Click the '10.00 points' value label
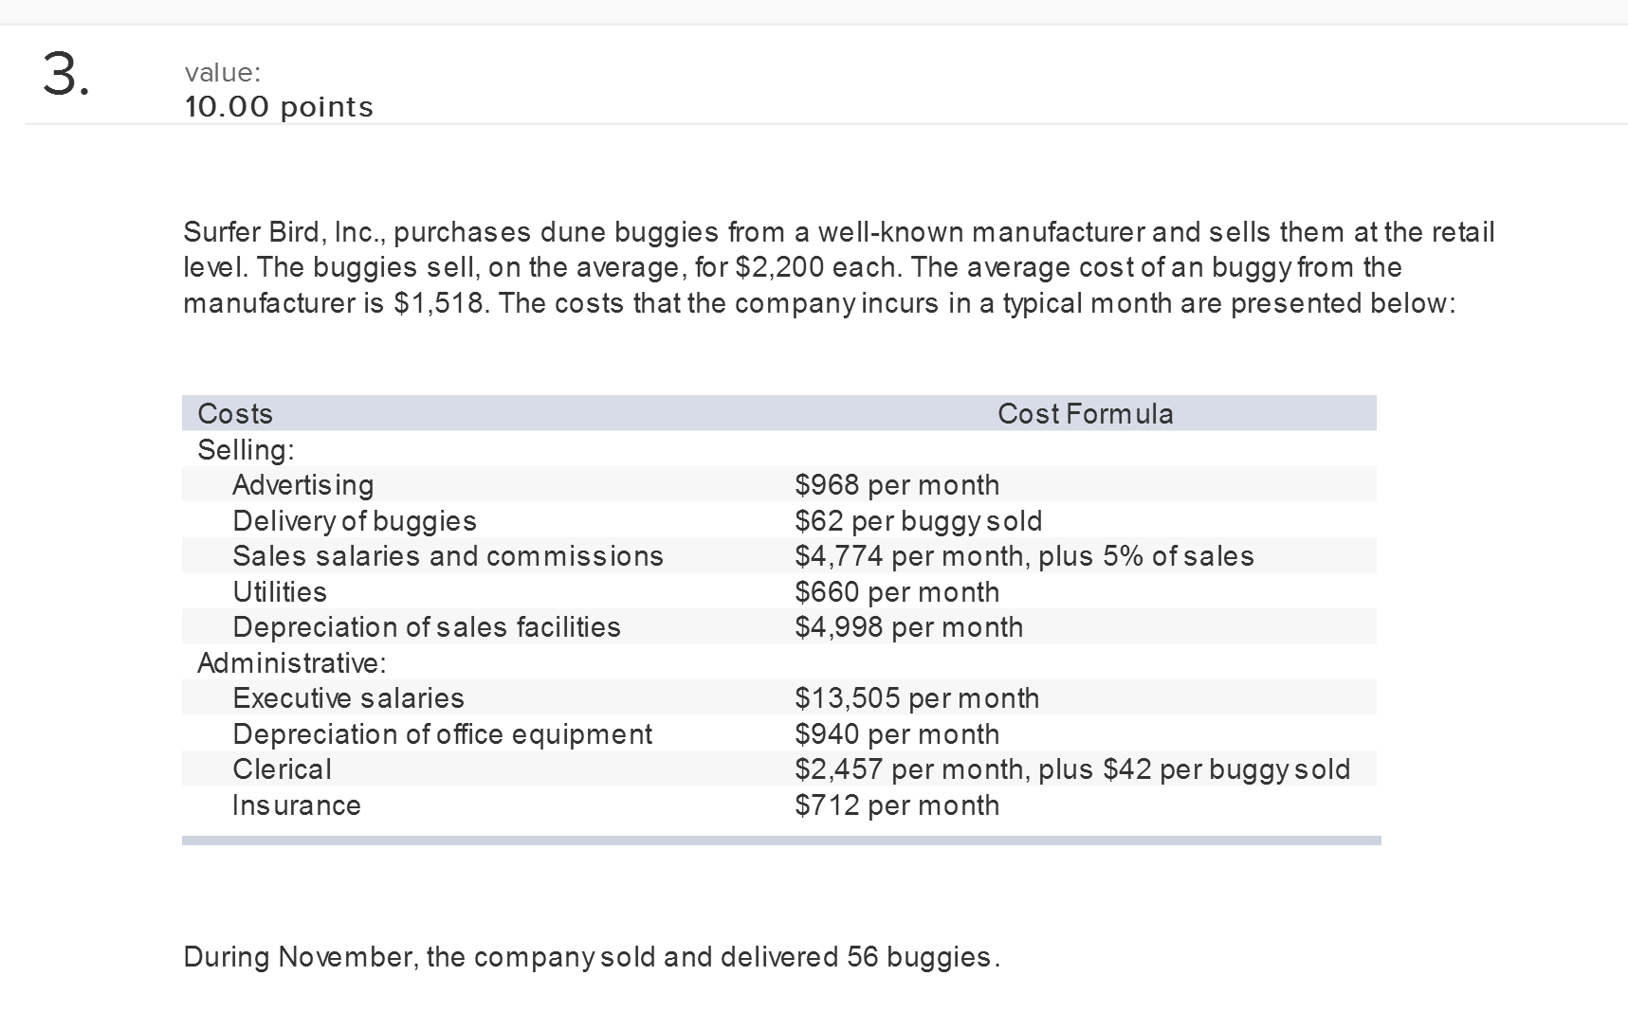This screenshot has height=1012, width=1628. tap(279, 106)
